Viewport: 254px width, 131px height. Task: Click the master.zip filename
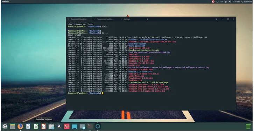point(134,65)
